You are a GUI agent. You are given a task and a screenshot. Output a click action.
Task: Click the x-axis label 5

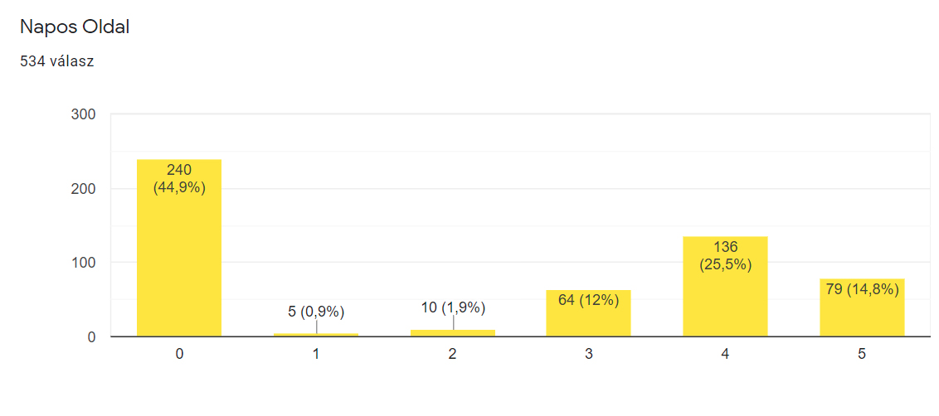point(862,354)
